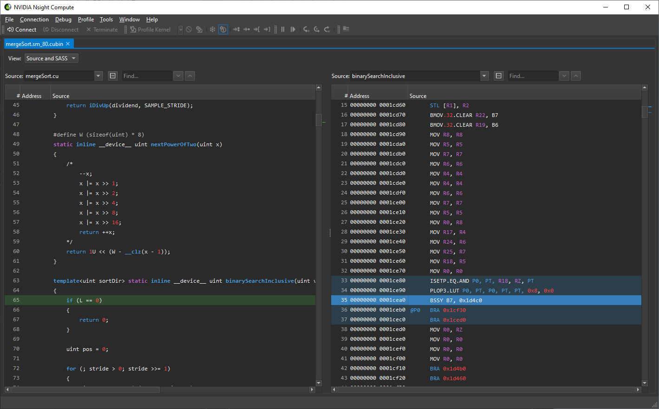Click the toolbar icon right of the circle-slash
Viewport: 659px width, 409px height.
[x=199, y=29]
